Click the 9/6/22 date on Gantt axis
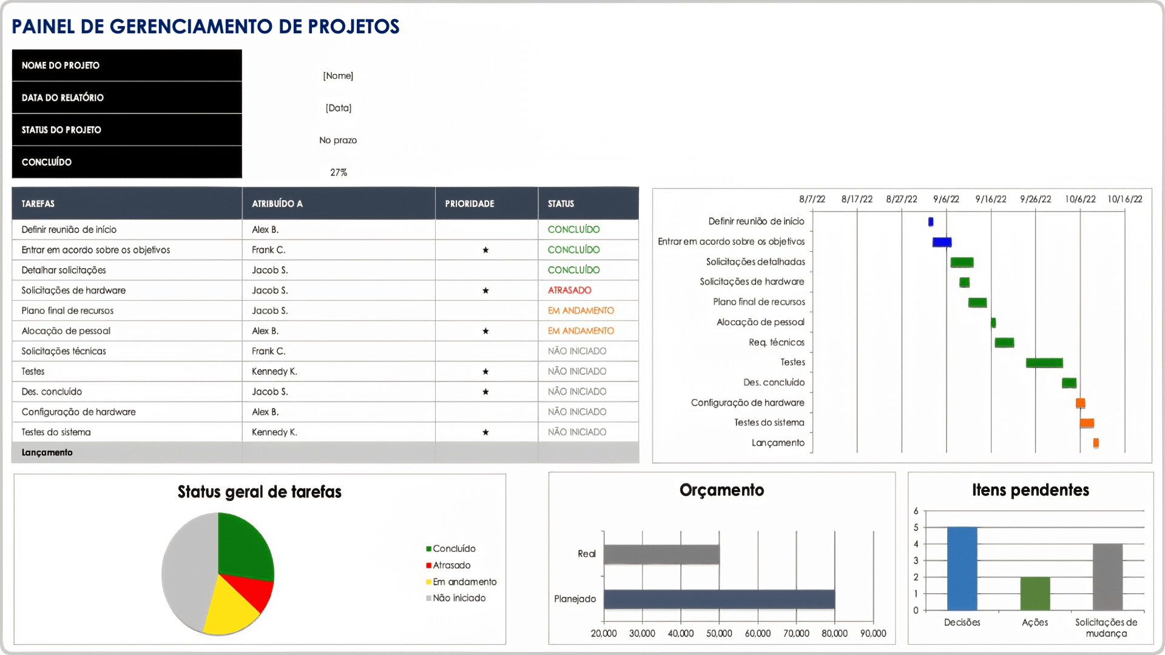This screenshot has width=1165, height=655. [x=946, y=200]
